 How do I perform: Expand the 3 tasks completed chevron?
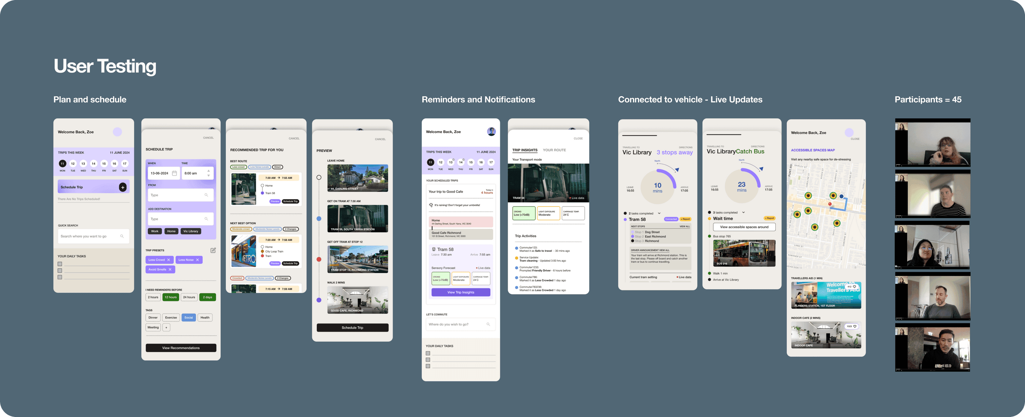pyautogui.click(x=743, y=212)
